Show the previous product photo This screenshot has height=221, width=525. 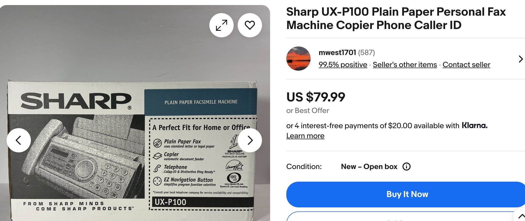coord(19,140)
